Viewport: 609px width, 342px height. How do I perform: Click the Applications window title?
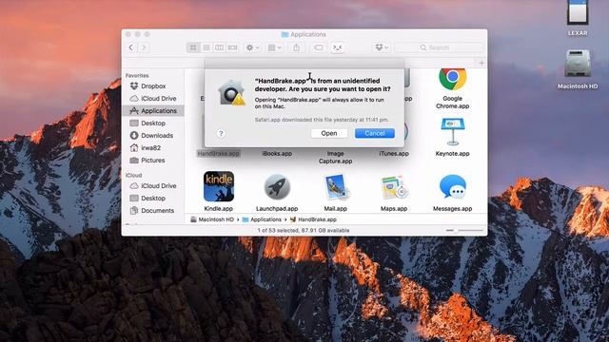pos(304,34)
